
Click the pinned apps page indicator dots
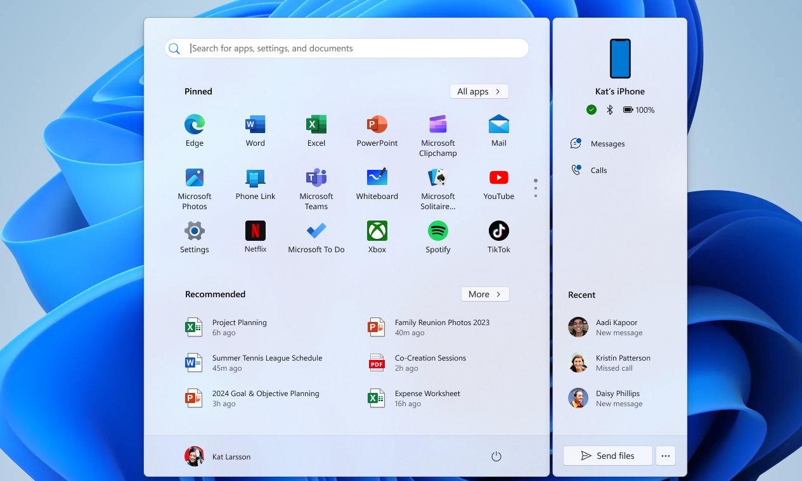[x=536, y=188]
